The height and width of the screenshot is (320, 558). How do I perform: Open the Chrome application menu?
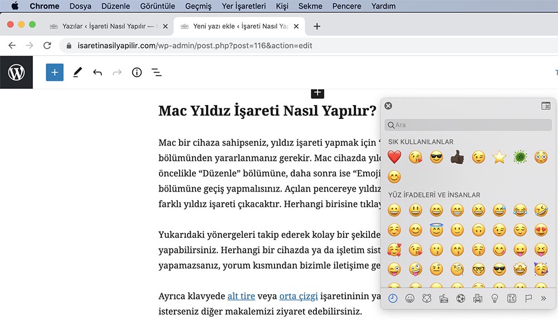45,6
